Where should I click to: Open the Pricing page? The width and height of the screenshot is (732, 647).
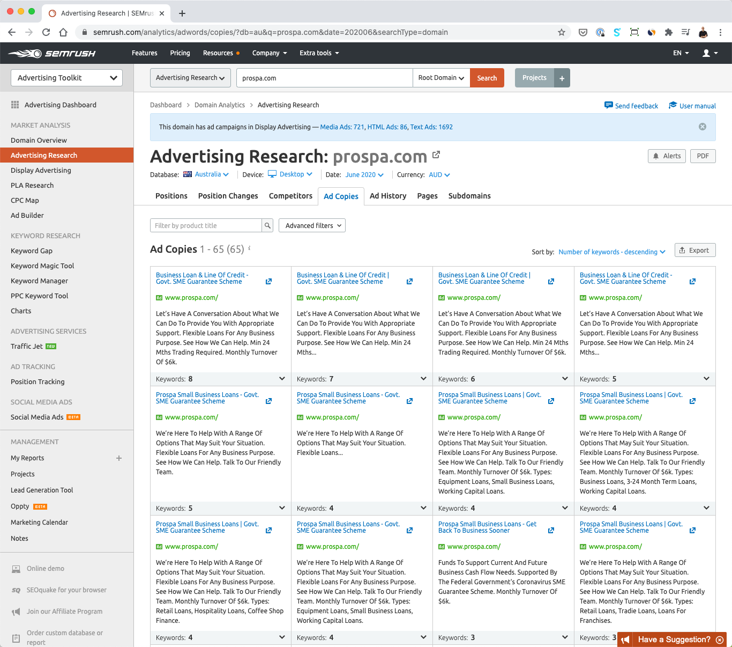pos(180,53)
